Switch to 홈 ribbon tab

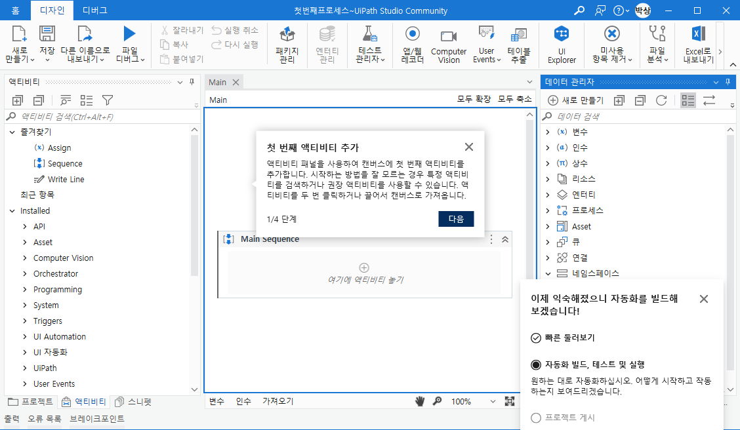(16, 10)
